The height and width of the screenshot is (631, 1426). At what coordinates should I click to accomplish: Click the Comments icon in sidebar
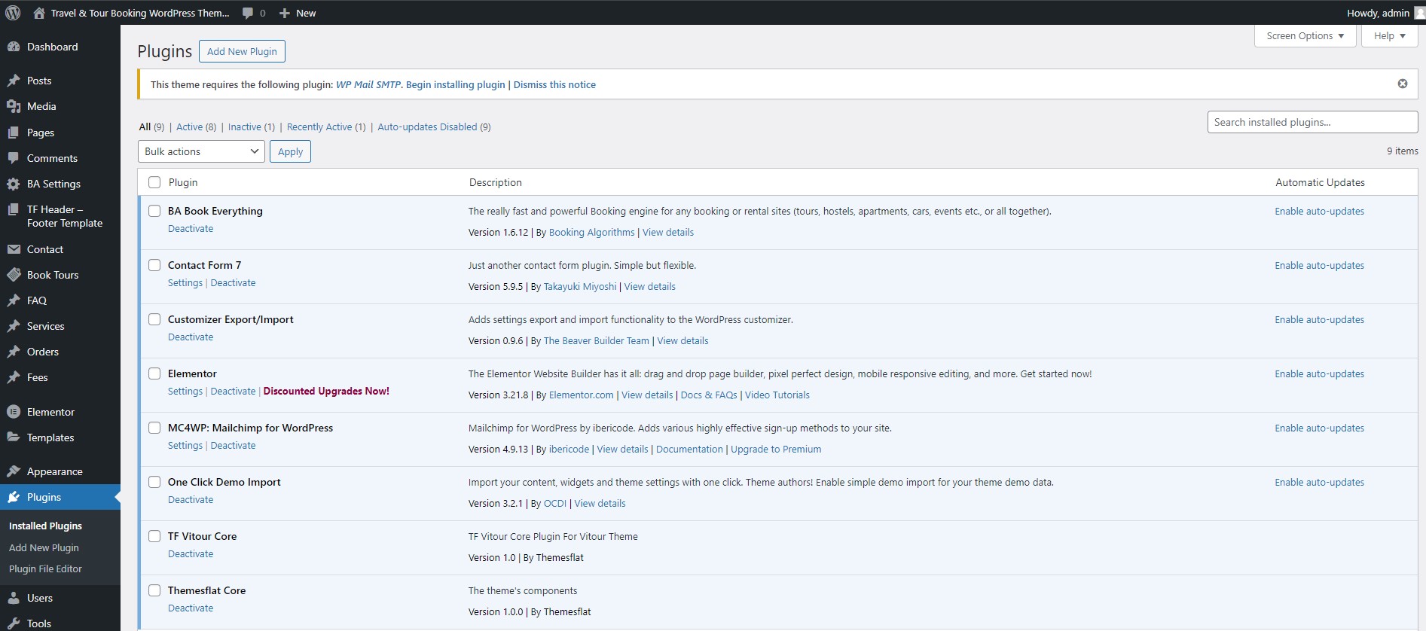[14, 158]
